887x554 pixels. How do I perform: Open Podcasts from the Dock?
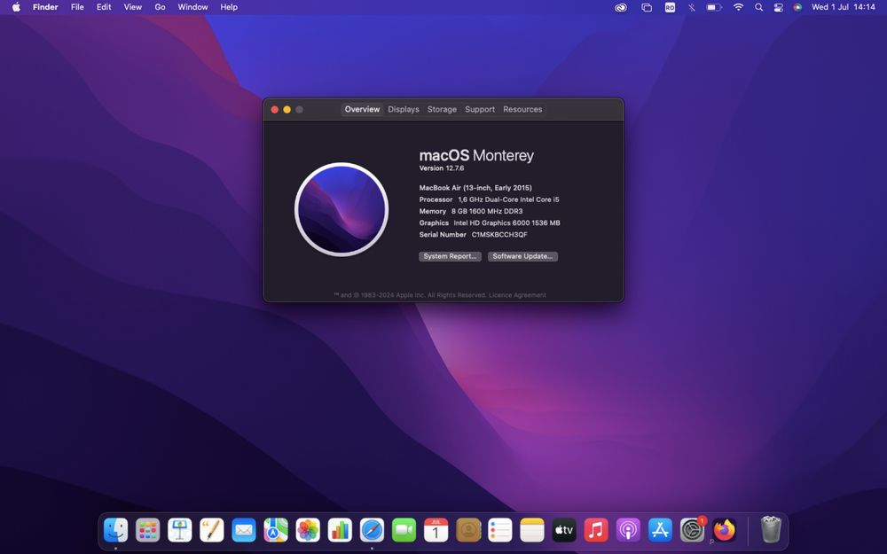(629, 530)
